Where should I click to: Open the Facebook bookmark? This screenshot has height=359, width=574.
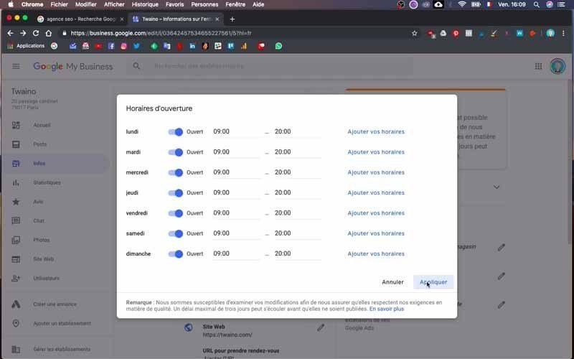[111, 46]
